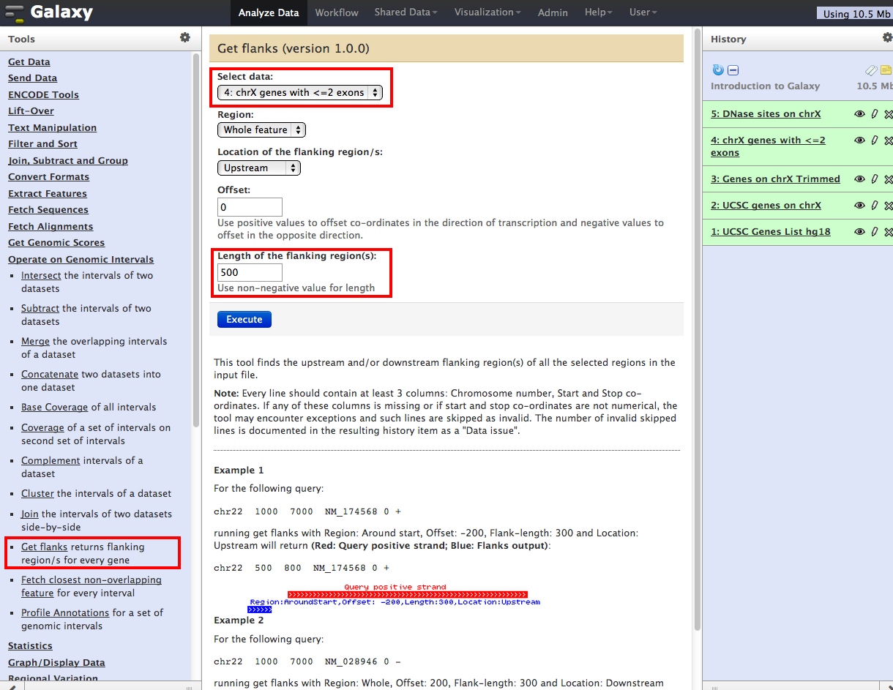
Task: Collapse the Operate on Genomic Intervals section
Action: [81, 260]
